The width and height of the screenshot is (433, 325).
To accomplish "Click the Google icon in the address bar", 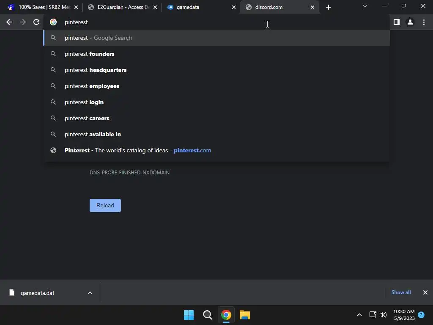I will [53, 22].
